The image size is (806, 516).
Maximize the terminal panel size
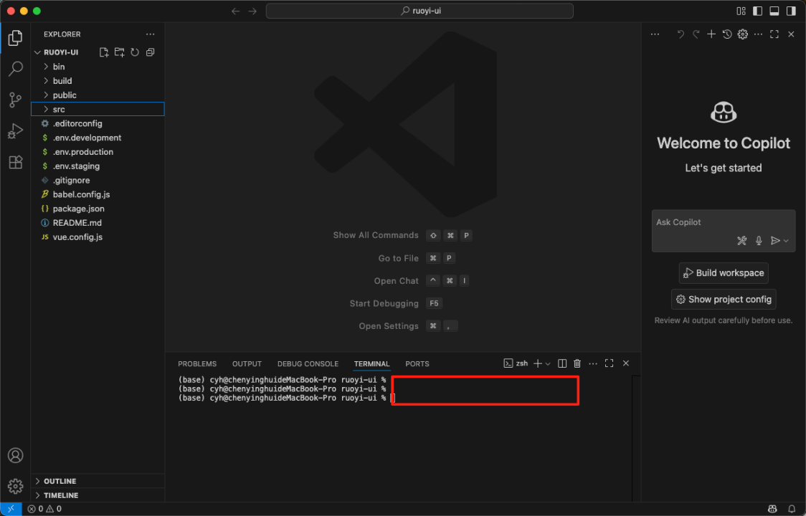pyautogui.click(x=609, y=363)
